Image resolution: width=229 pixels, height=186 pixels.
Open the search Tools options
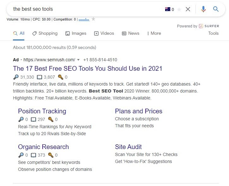point(214,33)
